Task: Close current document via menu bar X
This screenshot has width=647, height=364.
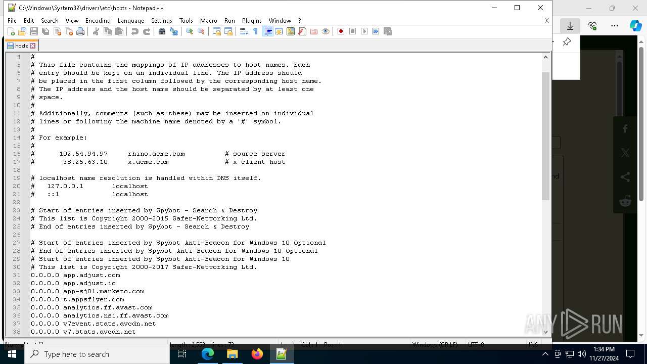Action: coord(546,21)
